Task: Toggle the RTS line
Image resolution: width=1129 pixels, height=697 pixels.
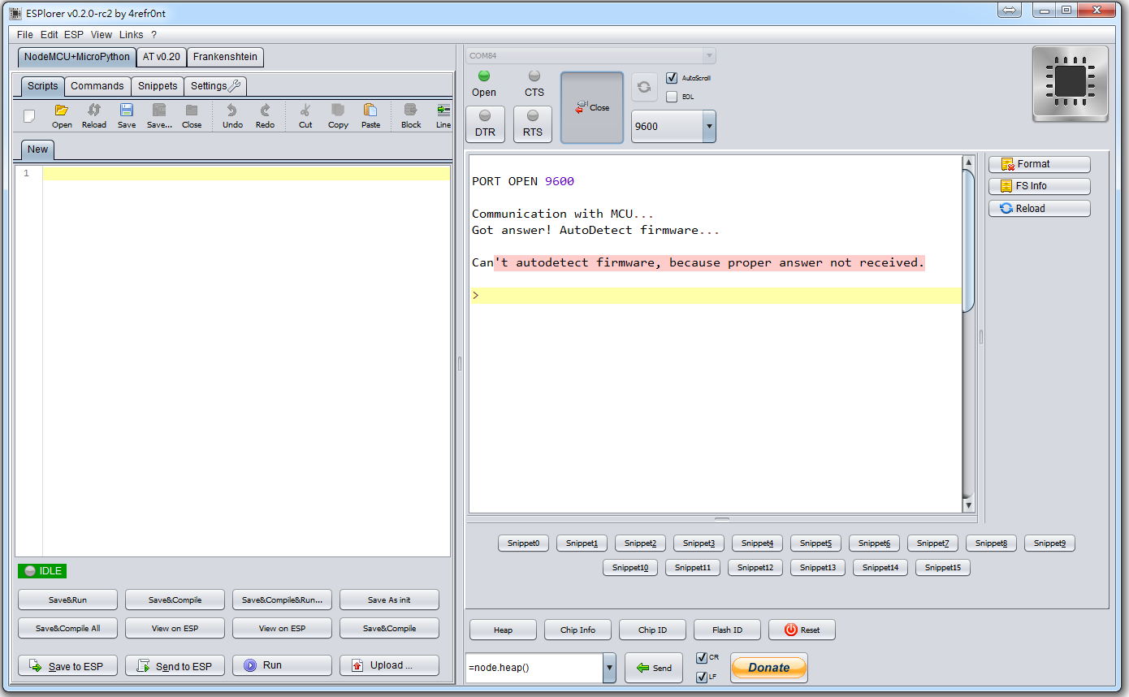Action: 533,124
